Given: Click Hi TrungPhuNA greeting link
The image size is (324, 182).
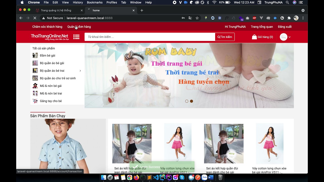Looking at the screenshot, I should click(235, 27).
